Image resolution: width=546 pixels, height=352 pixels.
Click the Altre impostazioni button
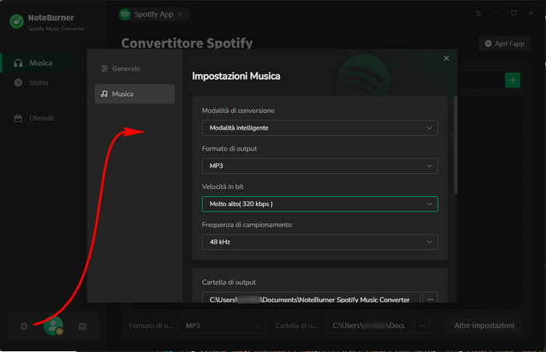[484, 325]
